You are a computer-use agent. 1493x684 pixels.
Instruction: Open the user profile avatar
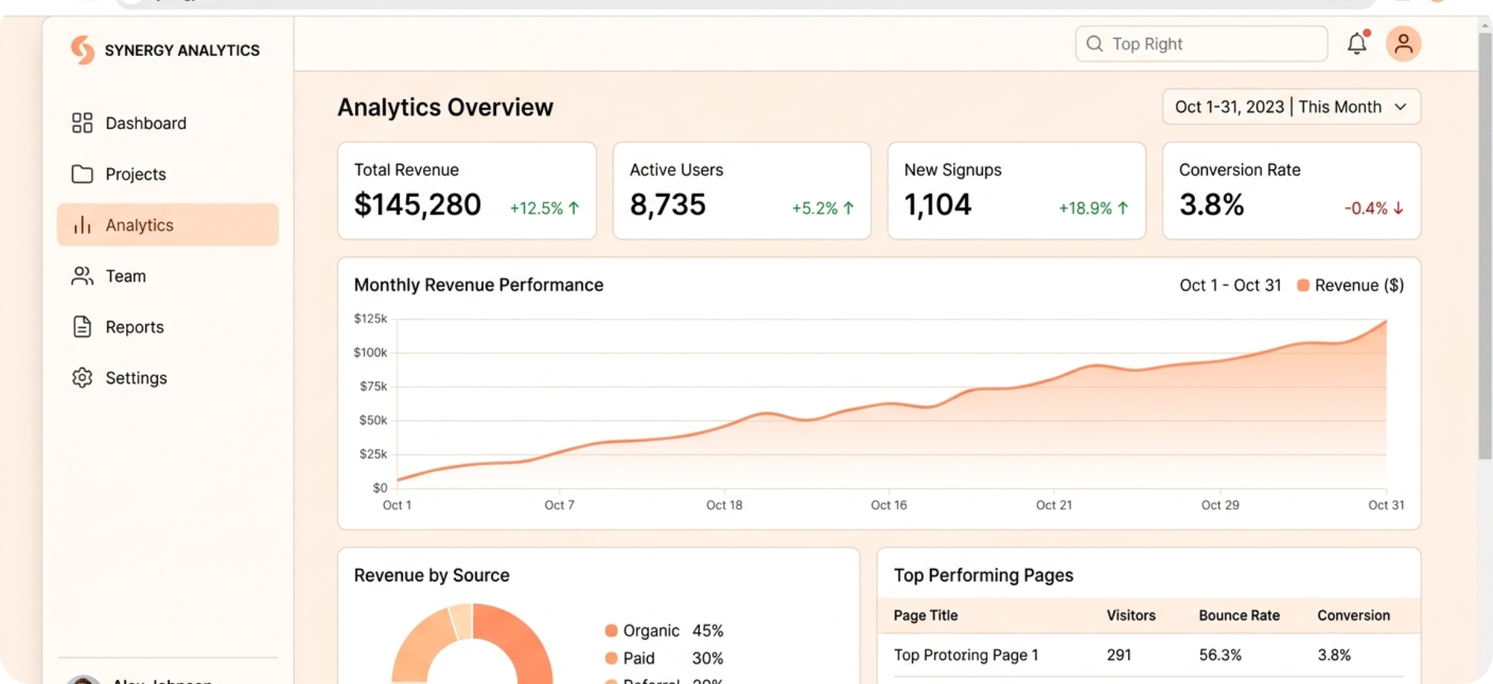click(x=1404, y=44)
